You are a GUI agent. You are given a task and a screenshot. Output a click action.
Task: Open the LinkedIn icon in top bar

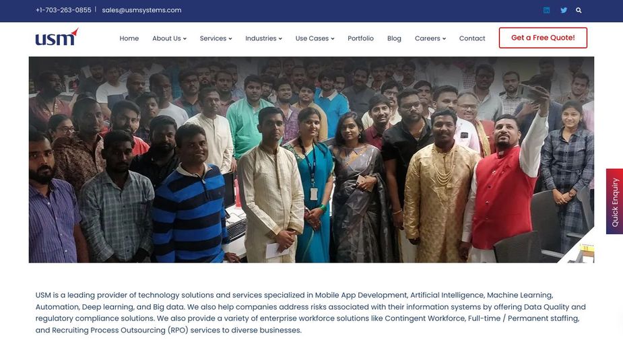coord(546,10)
